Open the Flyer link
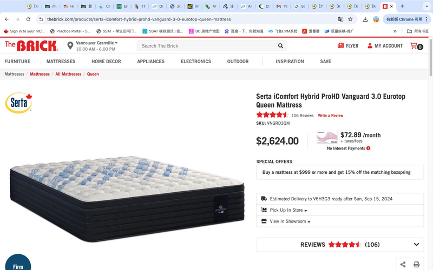The height and width of the screenshot is (270, 433). pos(347,46)
